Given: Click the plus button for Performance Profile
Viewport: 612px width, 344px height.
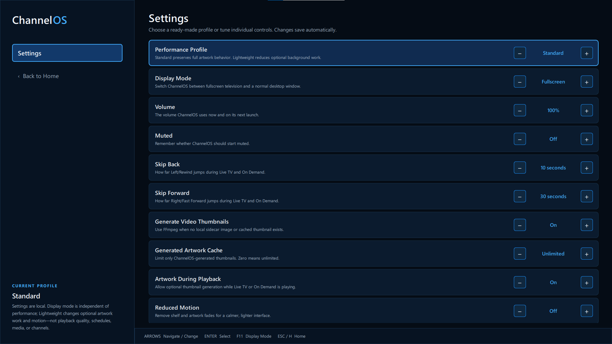Looking at the screenshot, I should (x=586, y=53).
